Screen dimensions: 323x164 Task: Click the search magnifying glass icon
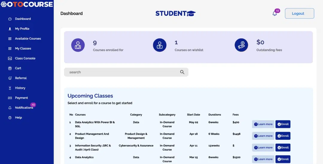tap(182, 72)
